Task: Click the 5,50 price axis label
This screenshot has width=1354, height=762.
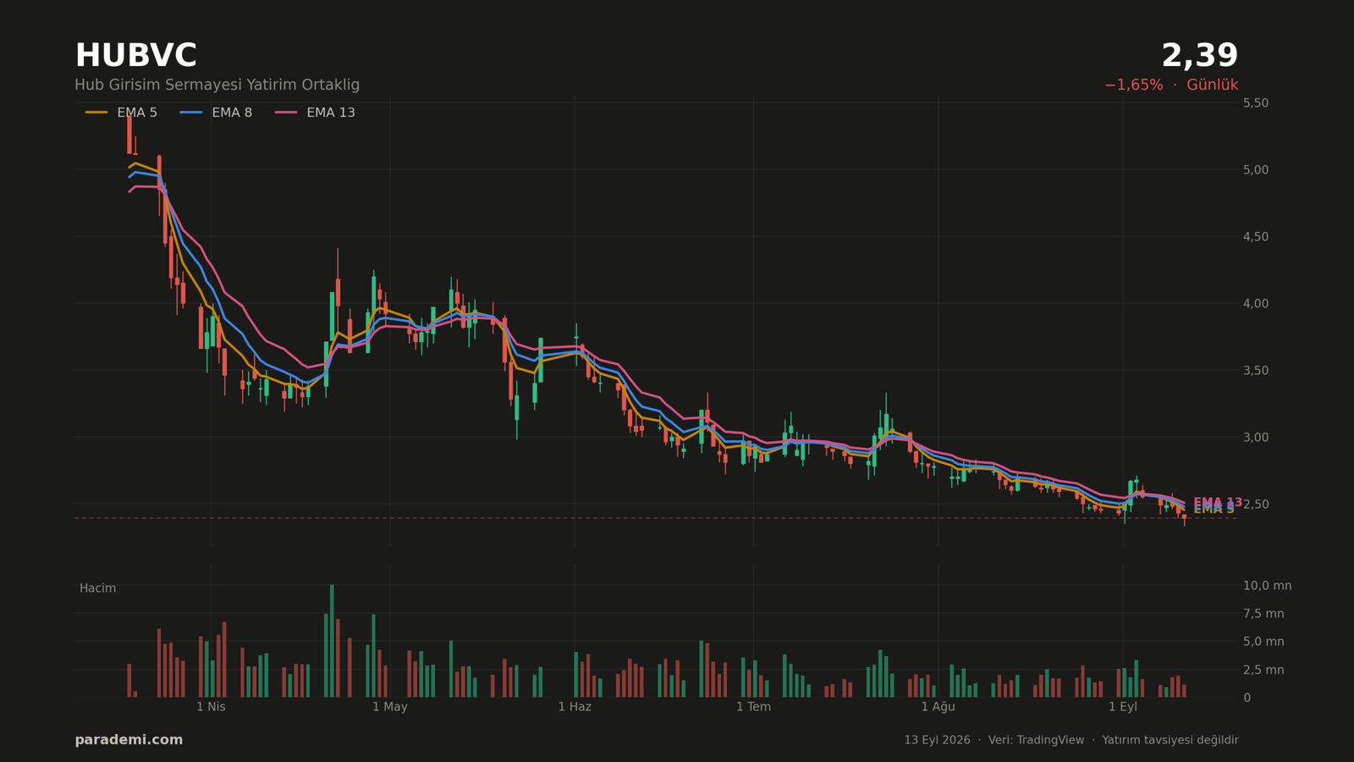Action: (1256, 102)
